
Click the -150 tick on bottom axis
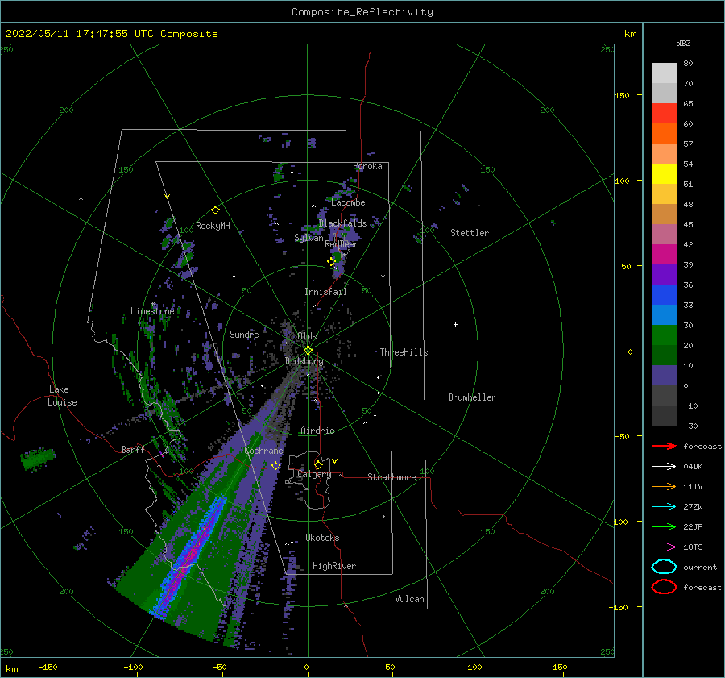(x=48, y=667)
